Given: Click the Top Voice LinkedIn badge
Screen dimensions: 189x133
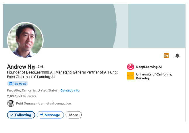Looking at the screenshot, I should click(18, 84).
